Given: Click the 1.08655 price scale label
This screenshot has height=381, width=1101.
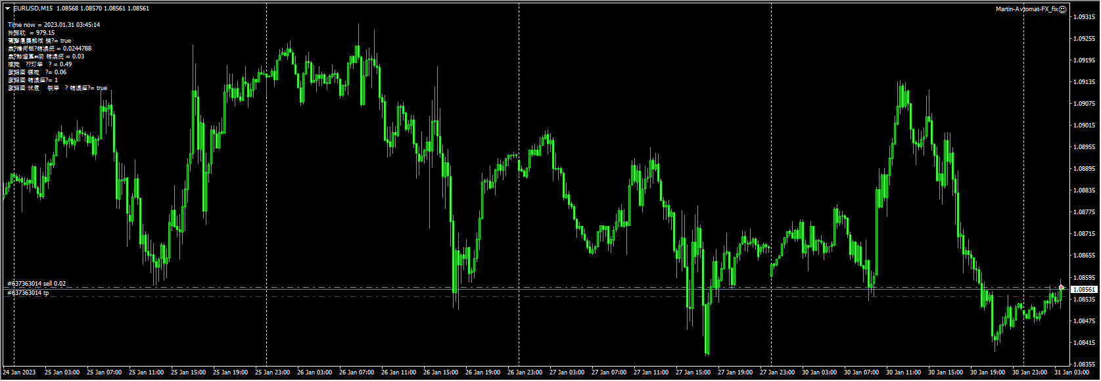Looking at the screenshot, I should coord(1085,256).
